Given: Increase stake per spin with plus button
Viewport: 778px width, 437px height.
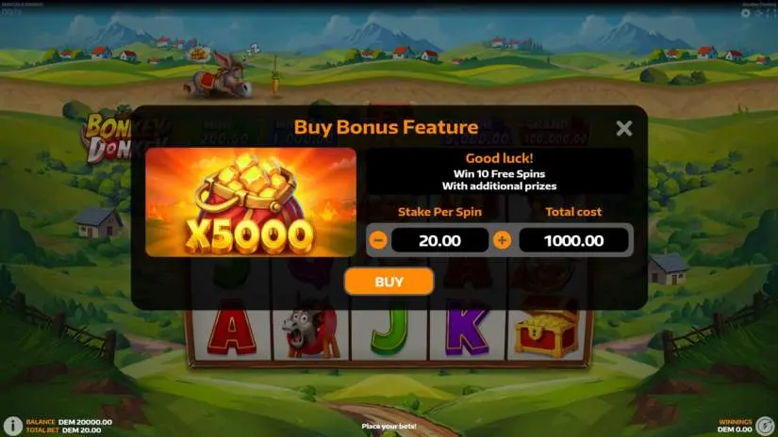Looking at the screenshot, I should tap(502, 240).
